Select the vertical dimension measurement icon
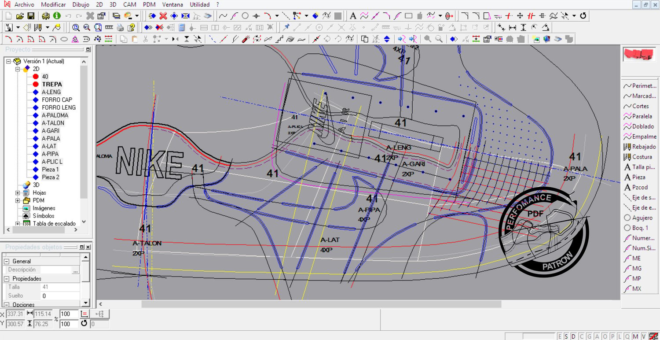The width and height of the screenshot is (660, 340). [523, 27]
